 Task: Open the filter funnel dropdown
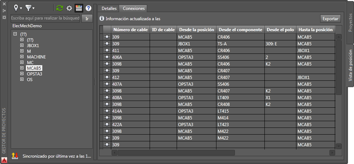[x=30, y=8]
